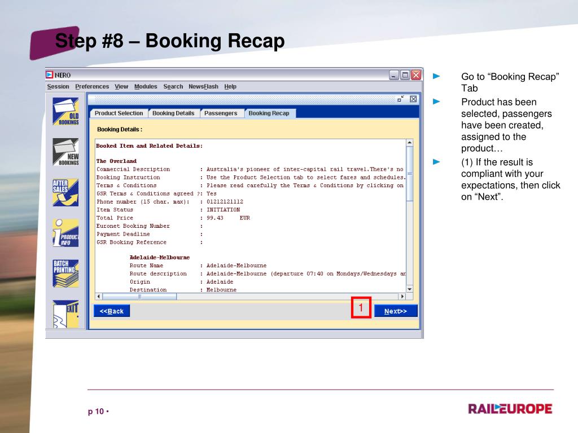The height and width of the screenshot is (433, 578).
Task: Click the vertical scrollbar up arrow
Action: [410, 143]
